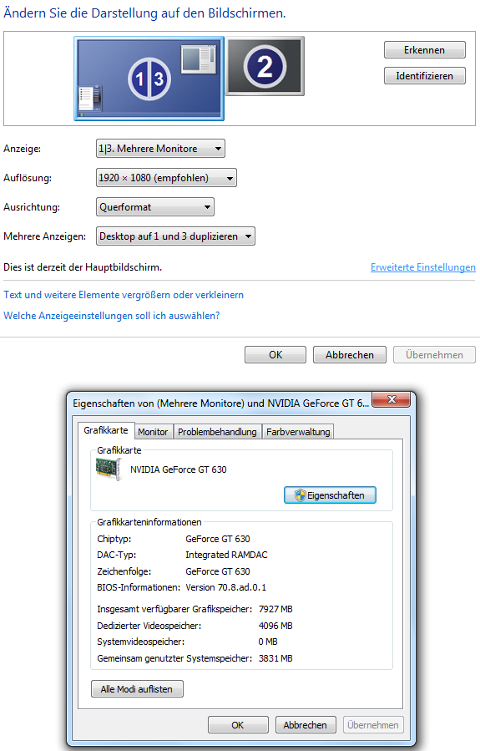480x751 pixels.
Task: Select monitor 1|3 display thumbnail
Action: (x=149, y=79)
